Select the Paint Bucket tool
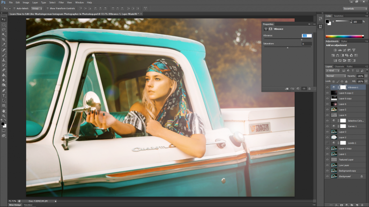 tap(3, 75)
